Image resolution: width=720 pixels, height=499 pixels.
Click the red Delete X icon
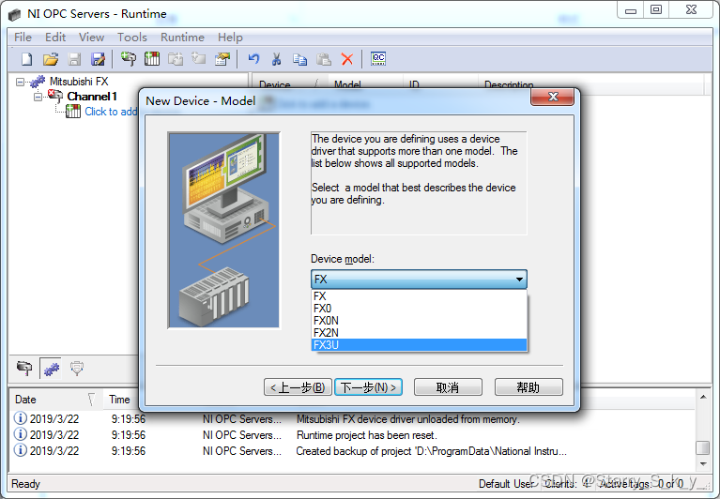[x=347, y=59]
